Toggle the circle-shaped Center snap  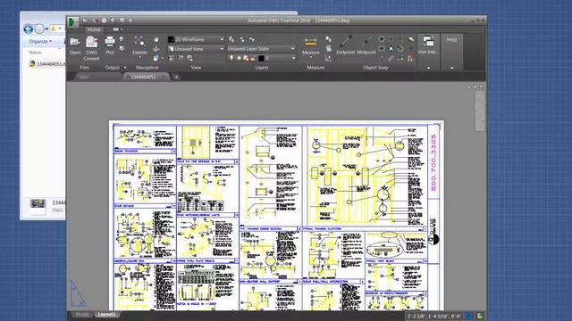(382, 38)
